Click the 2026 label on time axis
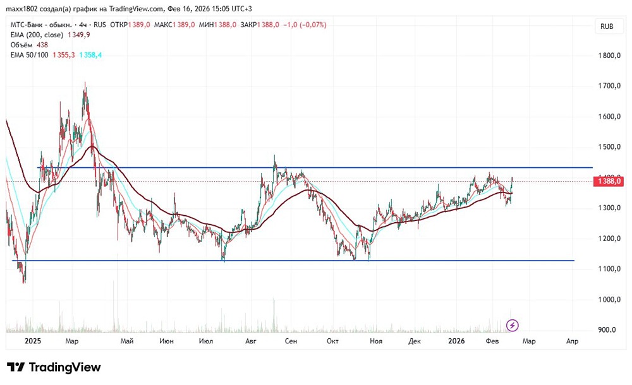The width and height of the screenshot is (632, 385). (x=456, y=341)
